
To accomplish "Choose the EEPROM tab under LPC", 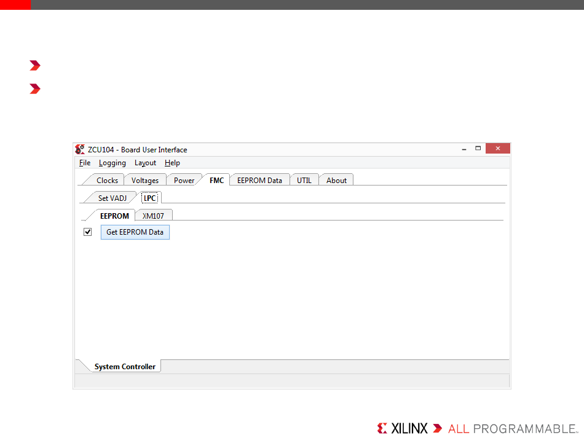I will (114, 216).
